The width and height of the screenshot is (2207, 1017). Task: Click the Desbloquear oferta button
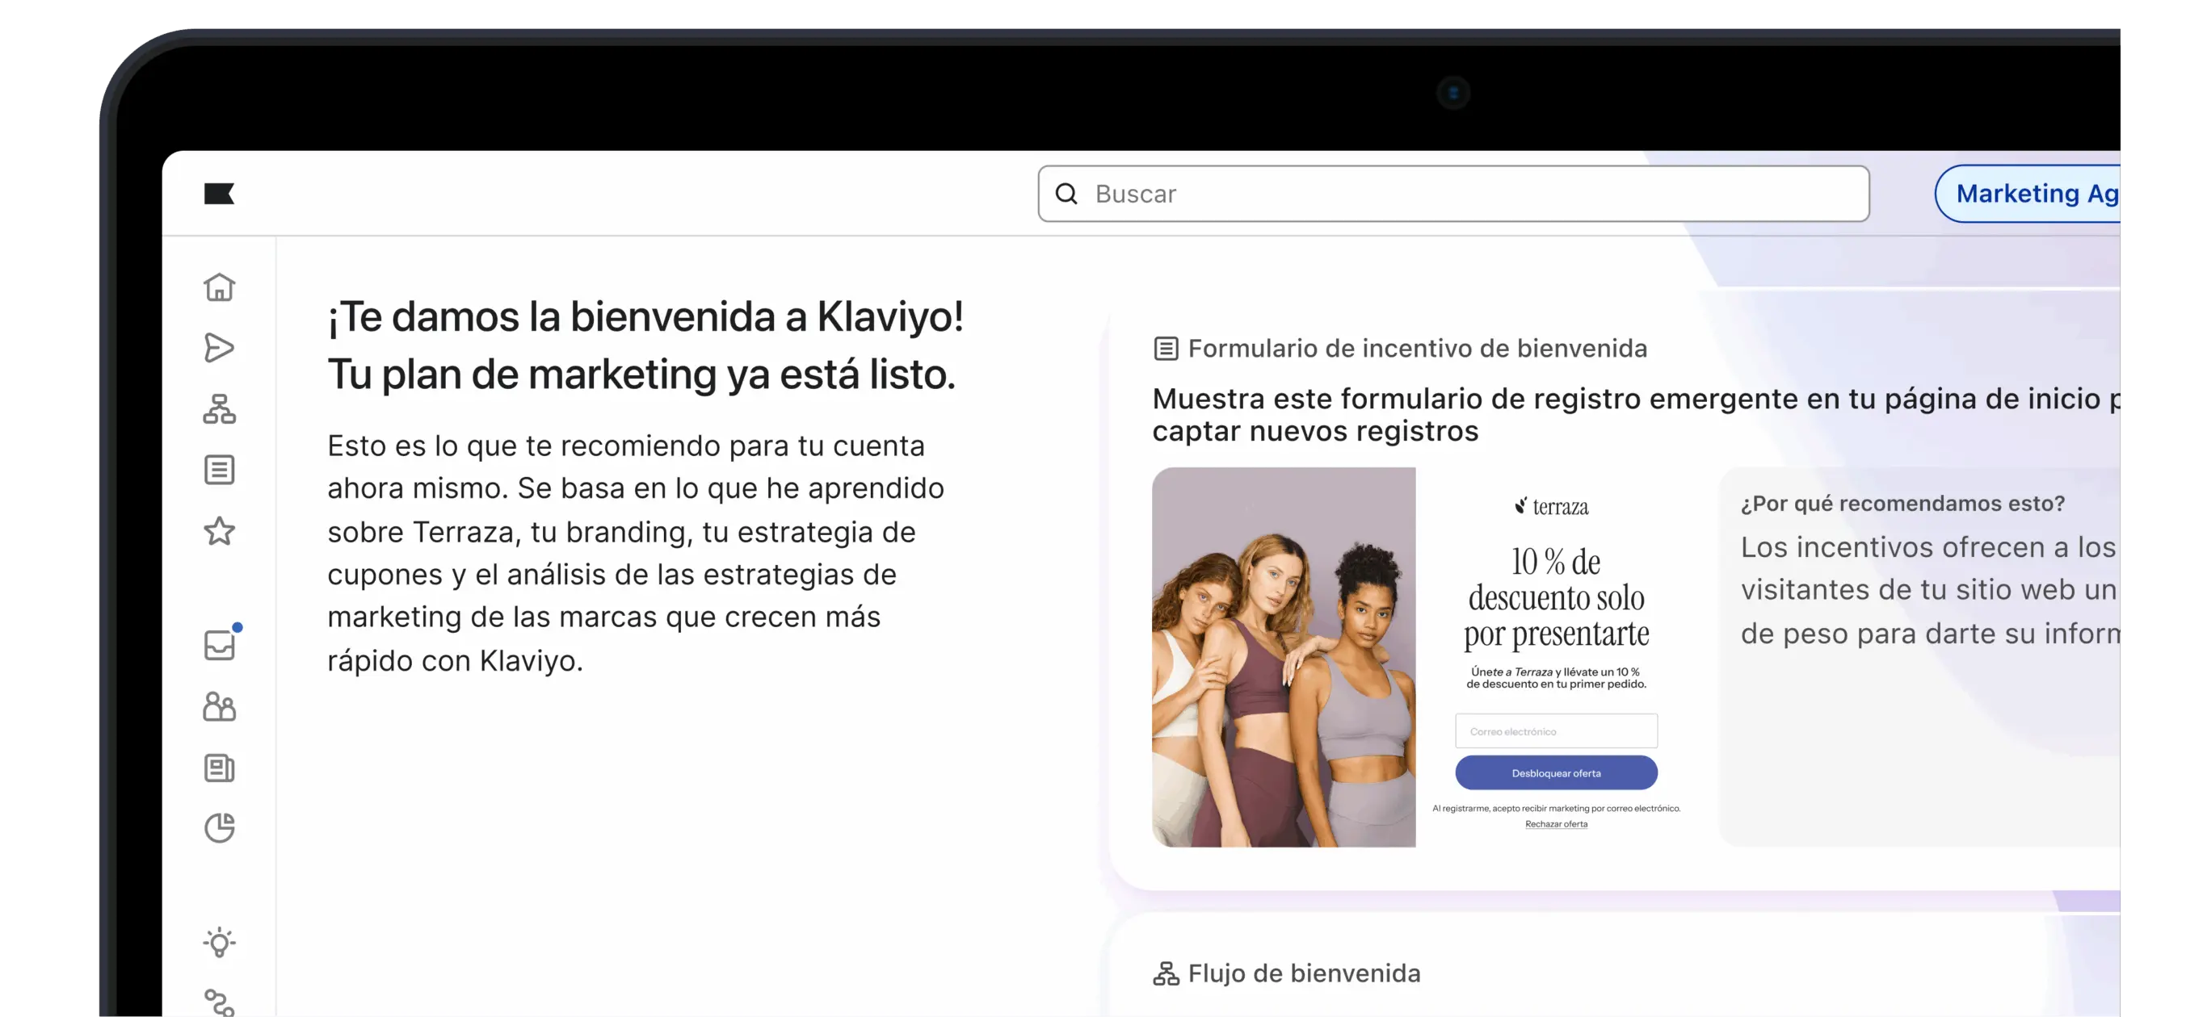(x=1556, y=773)
